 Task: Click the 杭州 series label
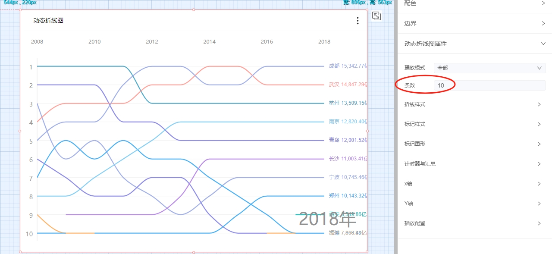[334, 103]
